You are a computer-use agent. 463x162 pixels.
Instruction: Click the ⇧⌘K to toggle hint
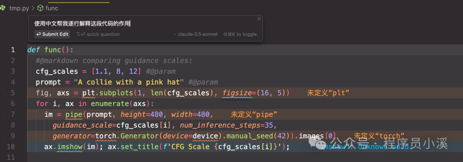point(240,34)
